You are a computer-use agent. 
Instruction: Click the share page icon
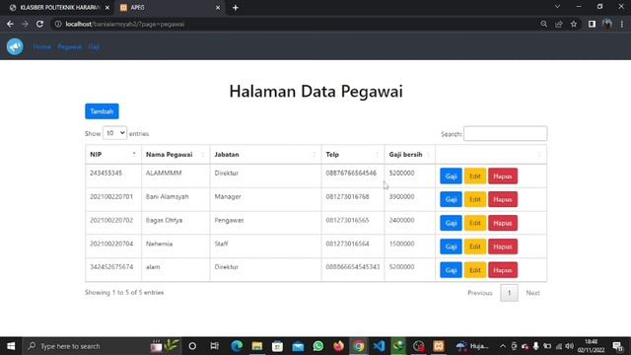coord(559,24)
